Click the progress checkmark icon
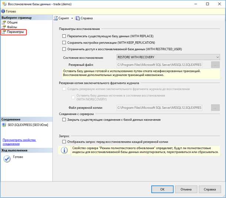226x198 pixels. click(7, 159)
